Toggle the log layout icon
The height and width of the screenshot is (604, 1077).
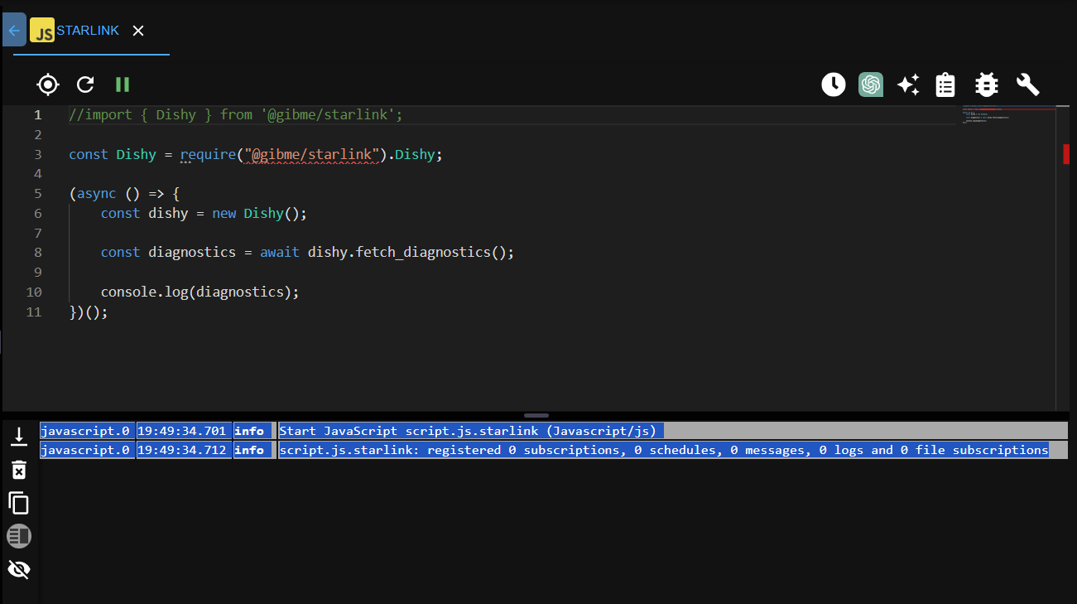tap(19, 536)
